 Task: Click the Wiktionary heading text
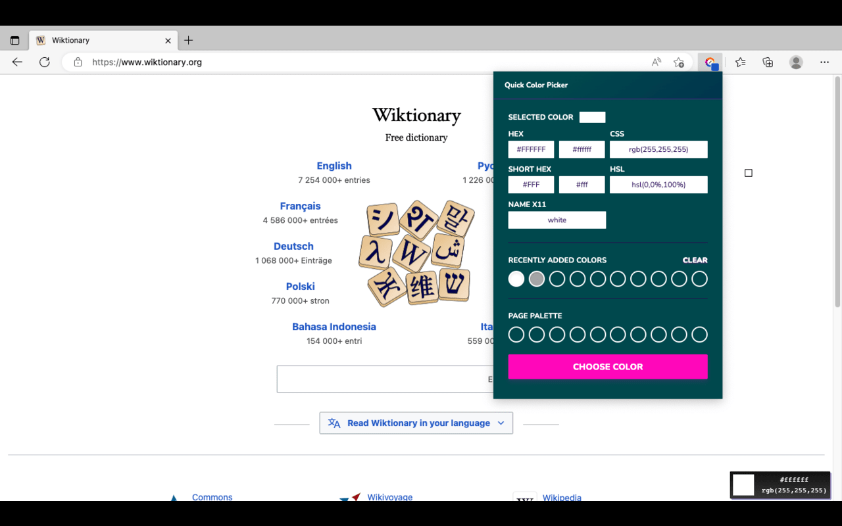416,116
